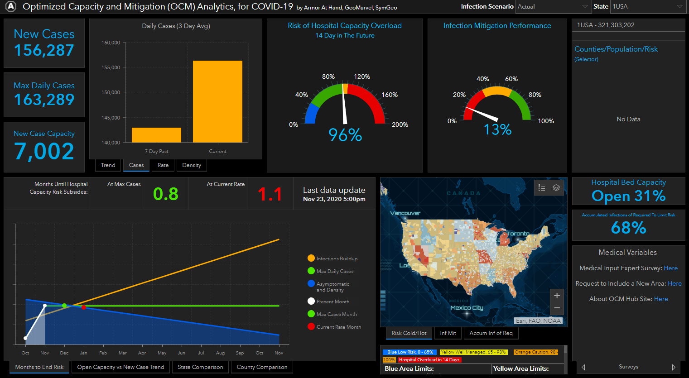Open the map legend
The height and width of the screenshot is (378, 689).
coord(541,187)
